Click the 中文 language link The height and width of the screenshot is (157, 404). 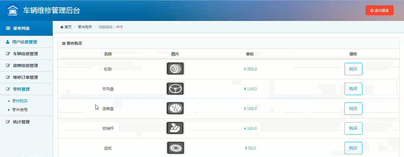coord(120,27)
